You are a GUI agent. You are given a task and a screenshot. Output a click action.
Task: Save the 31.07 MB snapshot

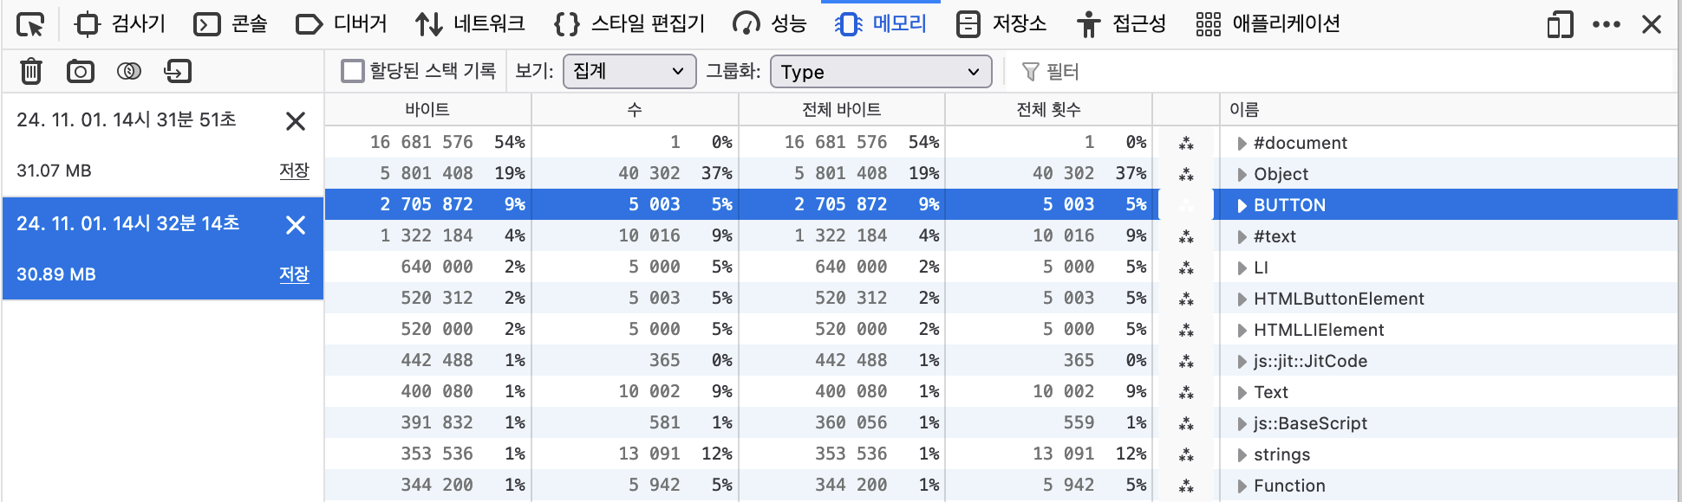click(294, 171)
